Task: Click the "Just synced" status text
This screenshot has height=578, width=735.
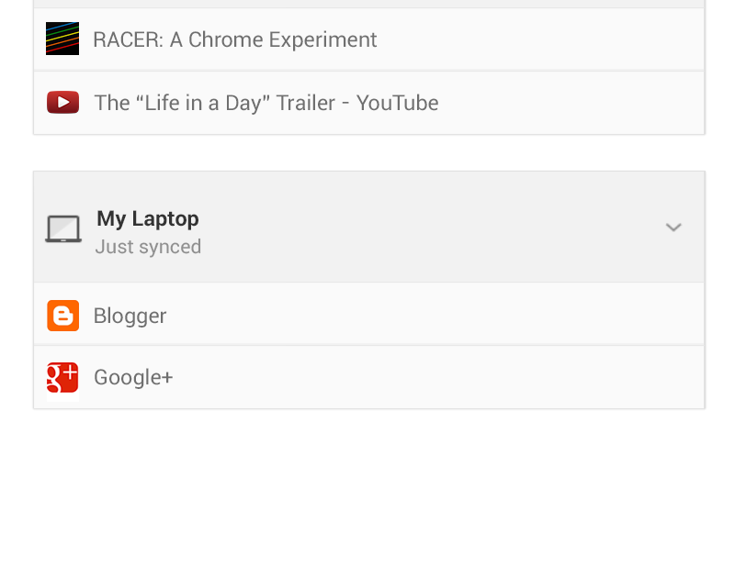Action: 148,247
